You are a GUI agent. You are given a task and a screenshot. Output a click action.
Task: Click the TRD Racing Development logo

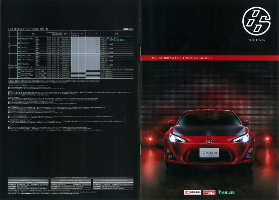coord(210,192)
